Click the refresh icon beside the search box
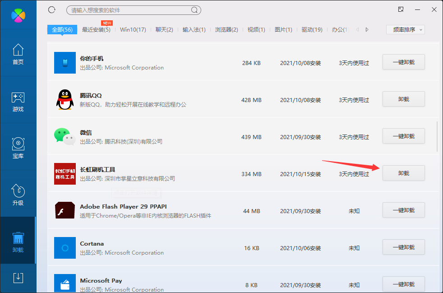This screenshot has height=293, width=443. point(52,10)
